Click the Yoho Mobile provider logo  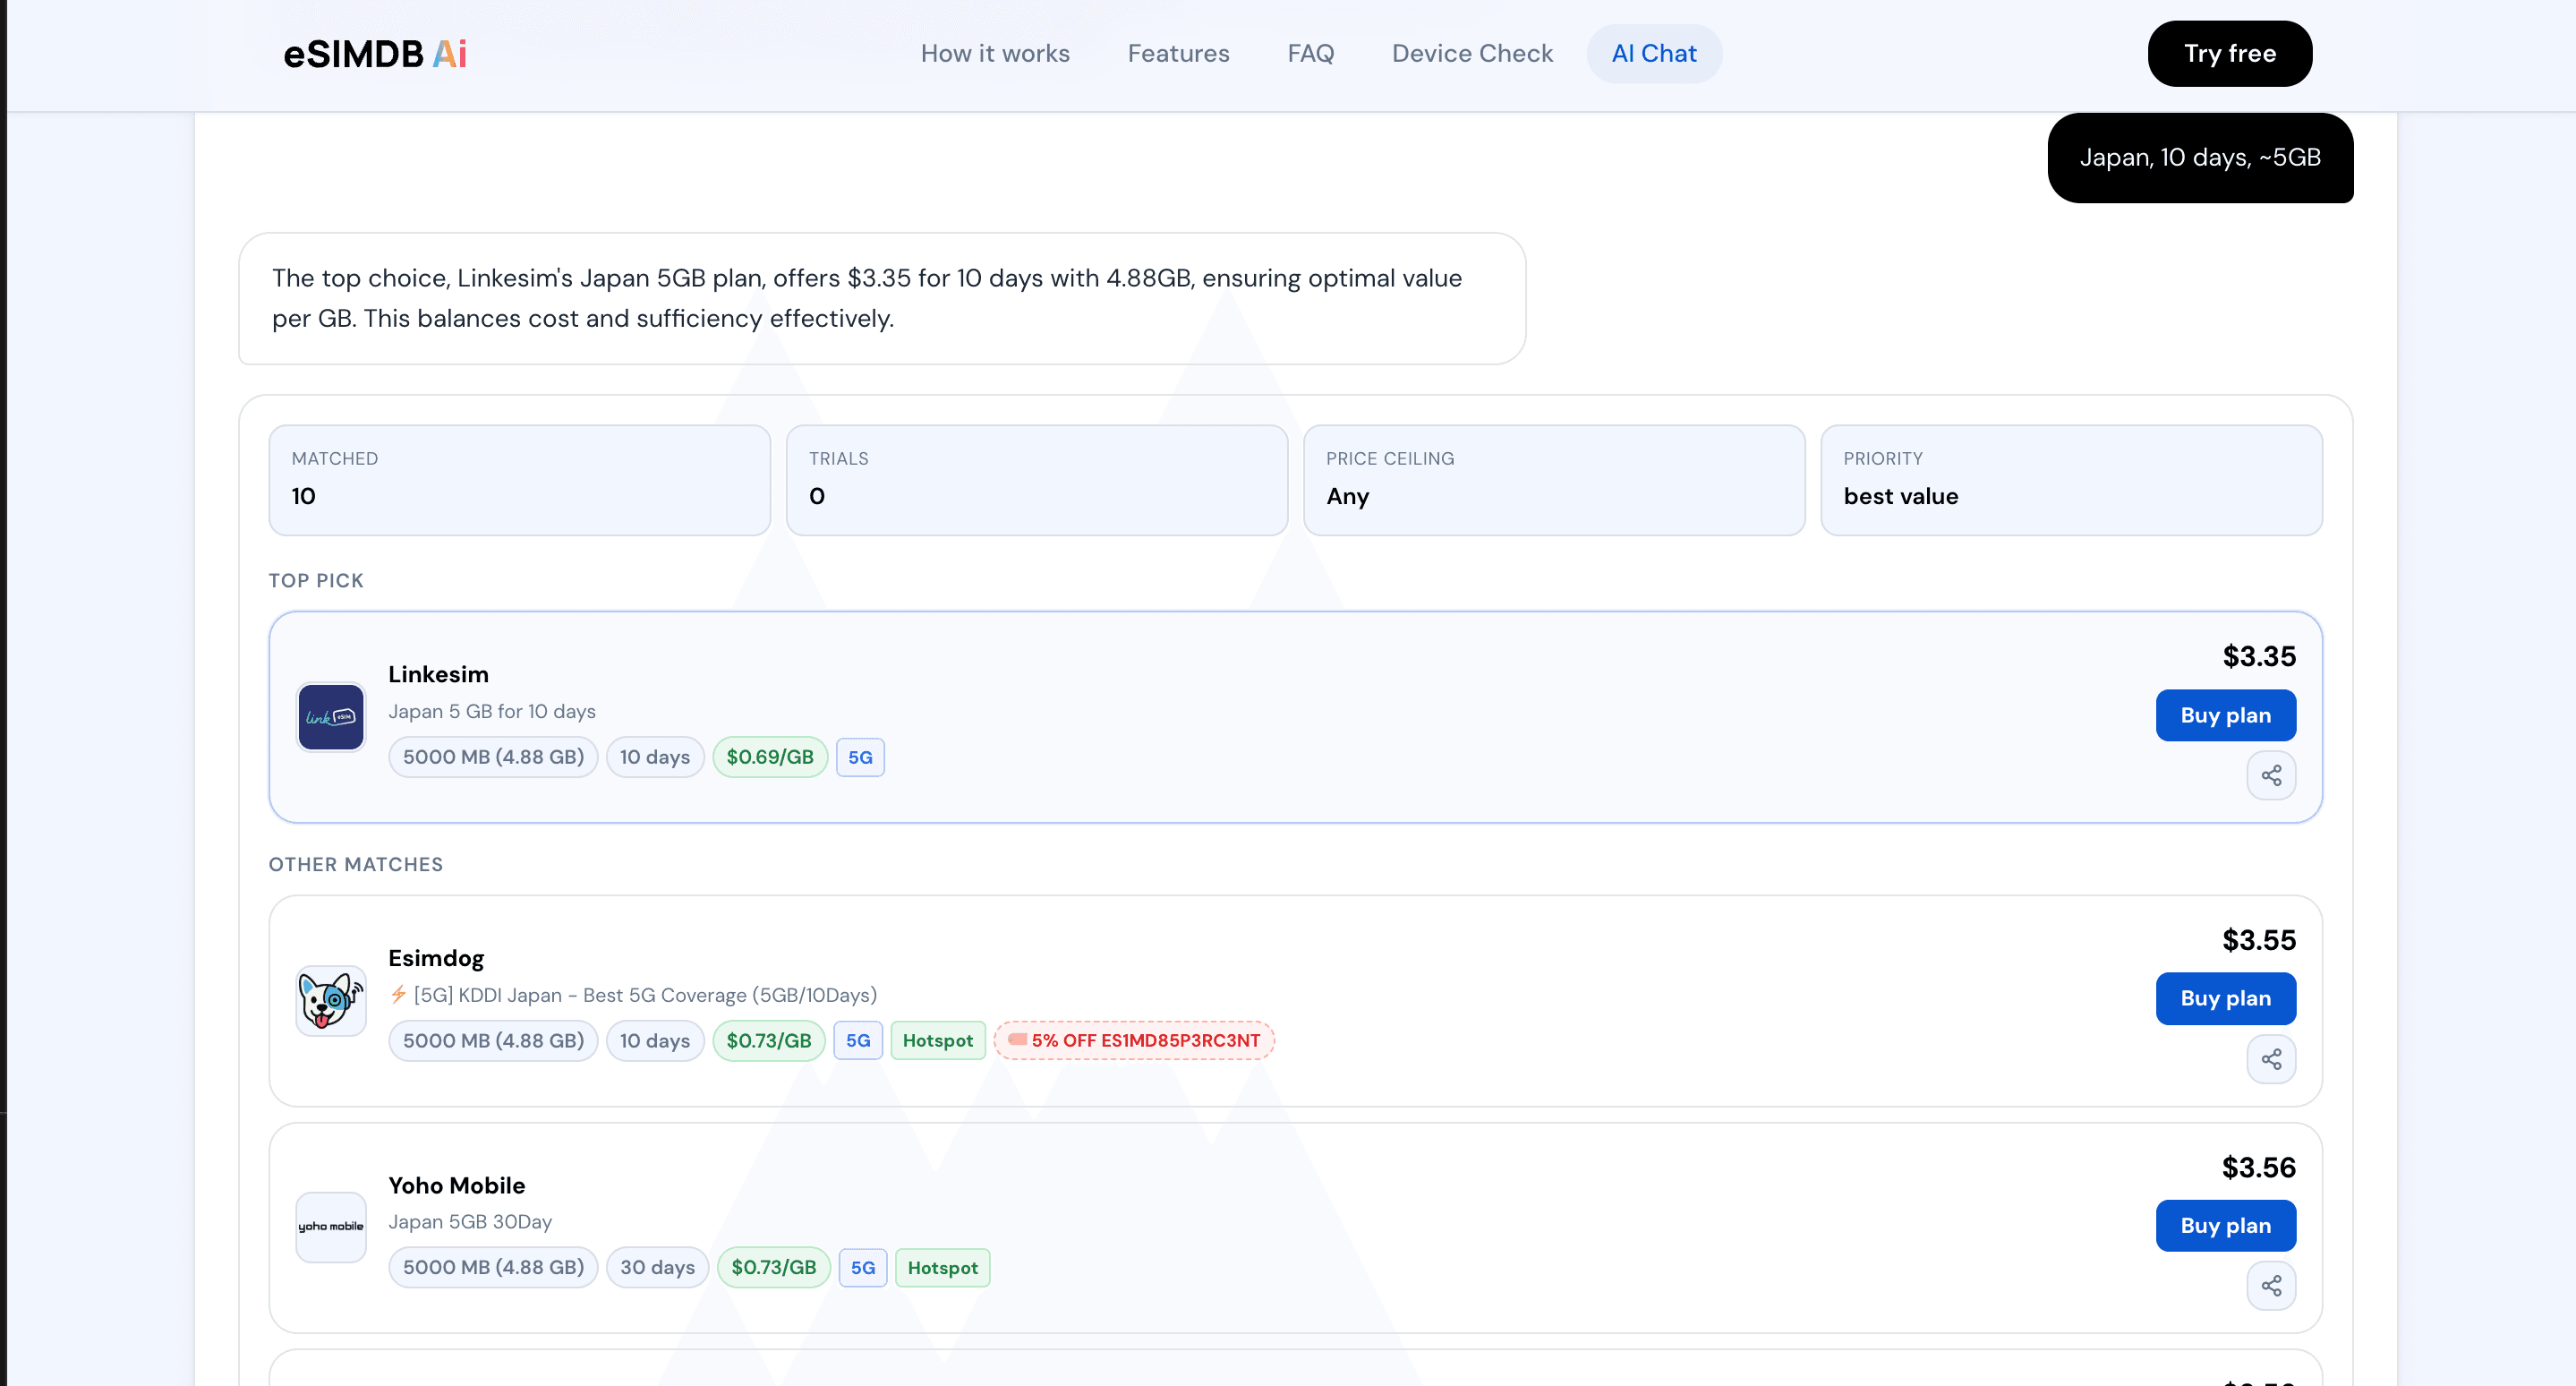pos(330,1226)
